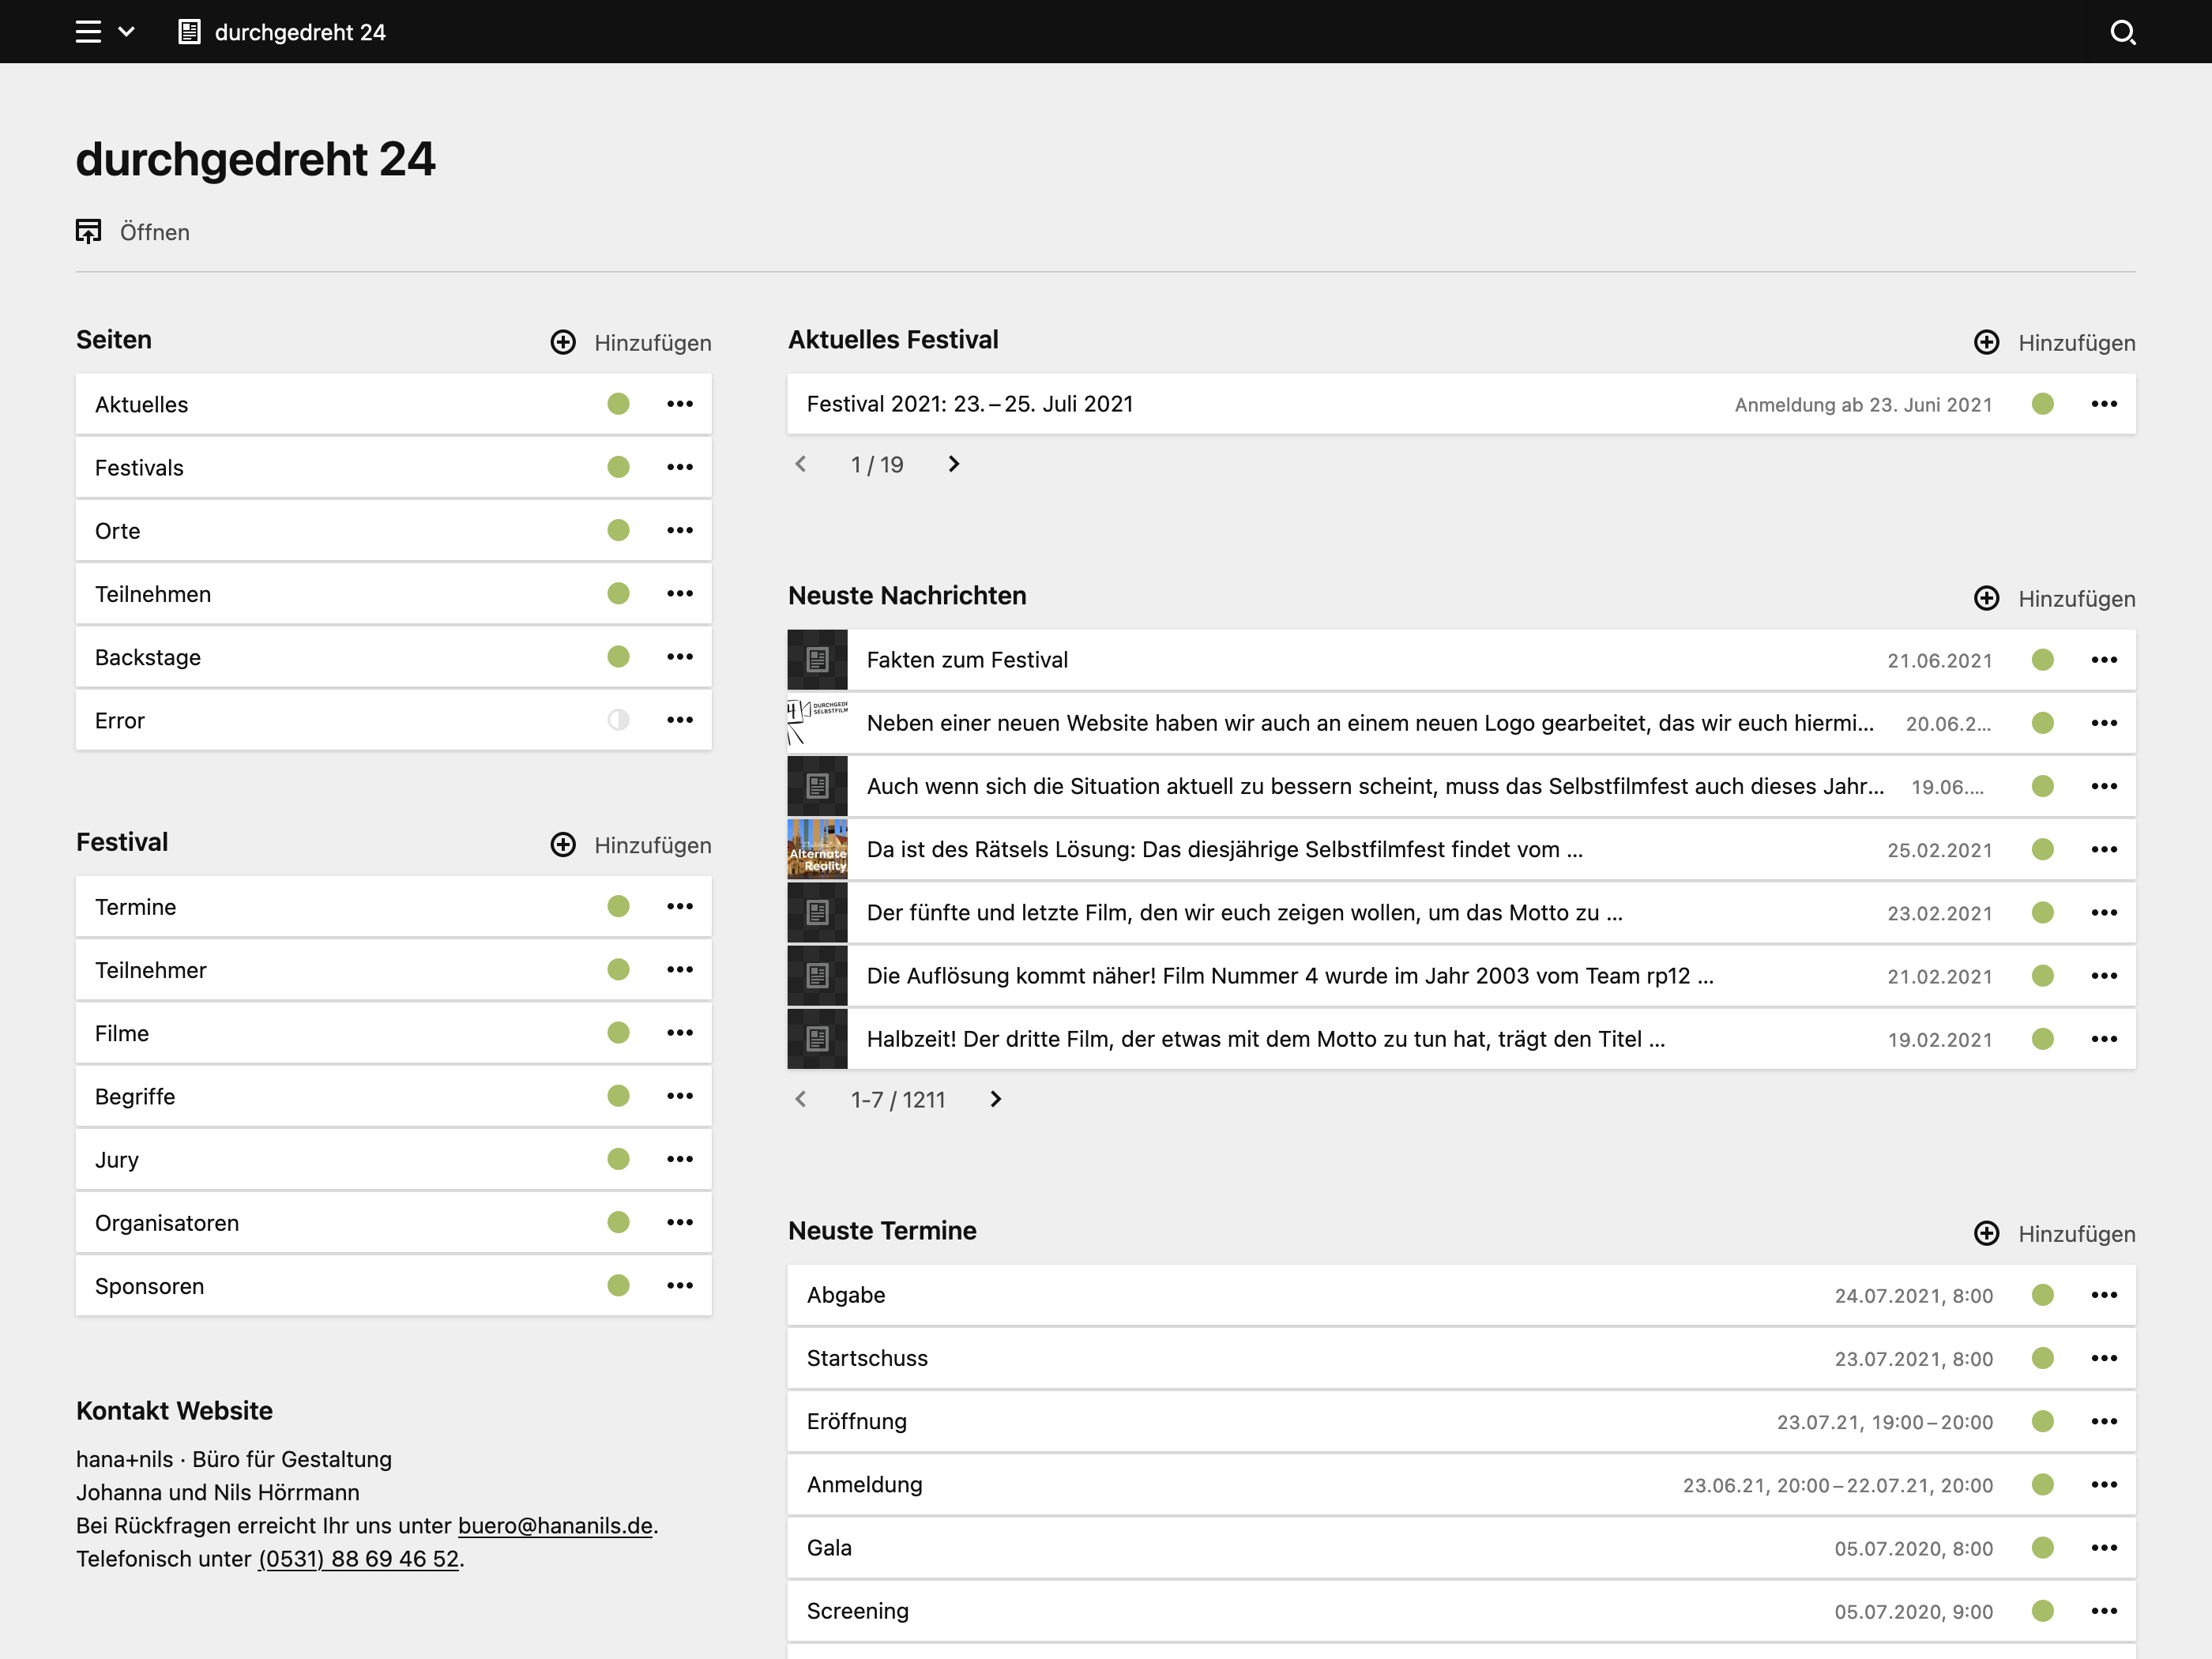Click the phone number link (0531) 88 69 46 52
Screen dimensions: 2212x1659
358,1558
